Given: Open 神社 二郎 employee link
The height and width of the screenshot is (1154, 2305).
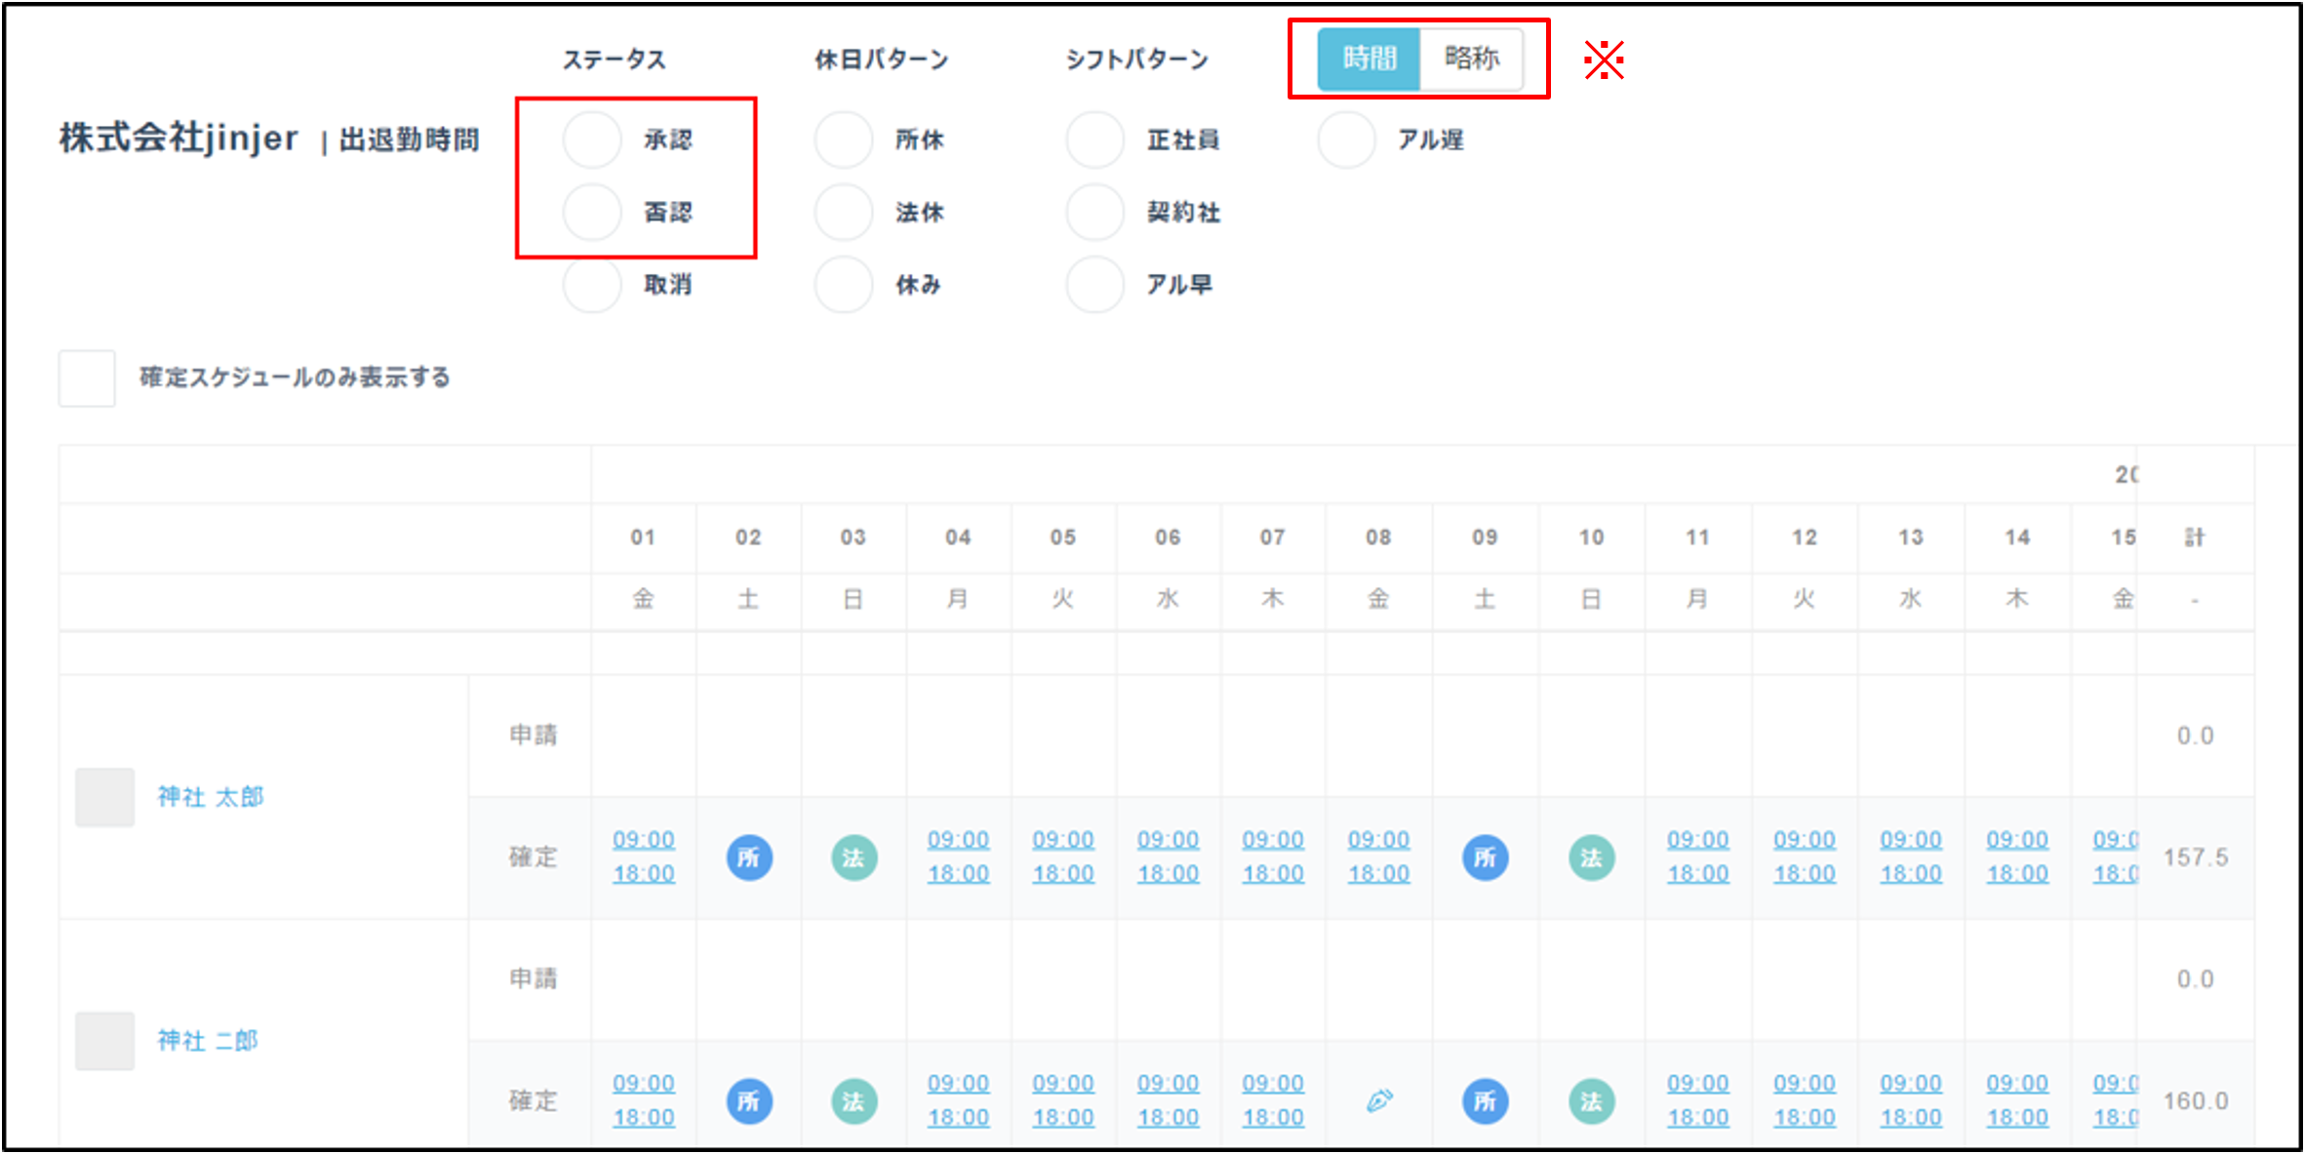Looking at the screenshot, I should click(x=208, y=1041).
